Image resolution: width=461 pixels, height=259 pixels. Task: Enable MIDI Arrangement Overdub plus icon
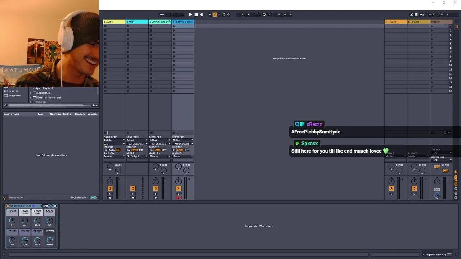tap(210, 14)
